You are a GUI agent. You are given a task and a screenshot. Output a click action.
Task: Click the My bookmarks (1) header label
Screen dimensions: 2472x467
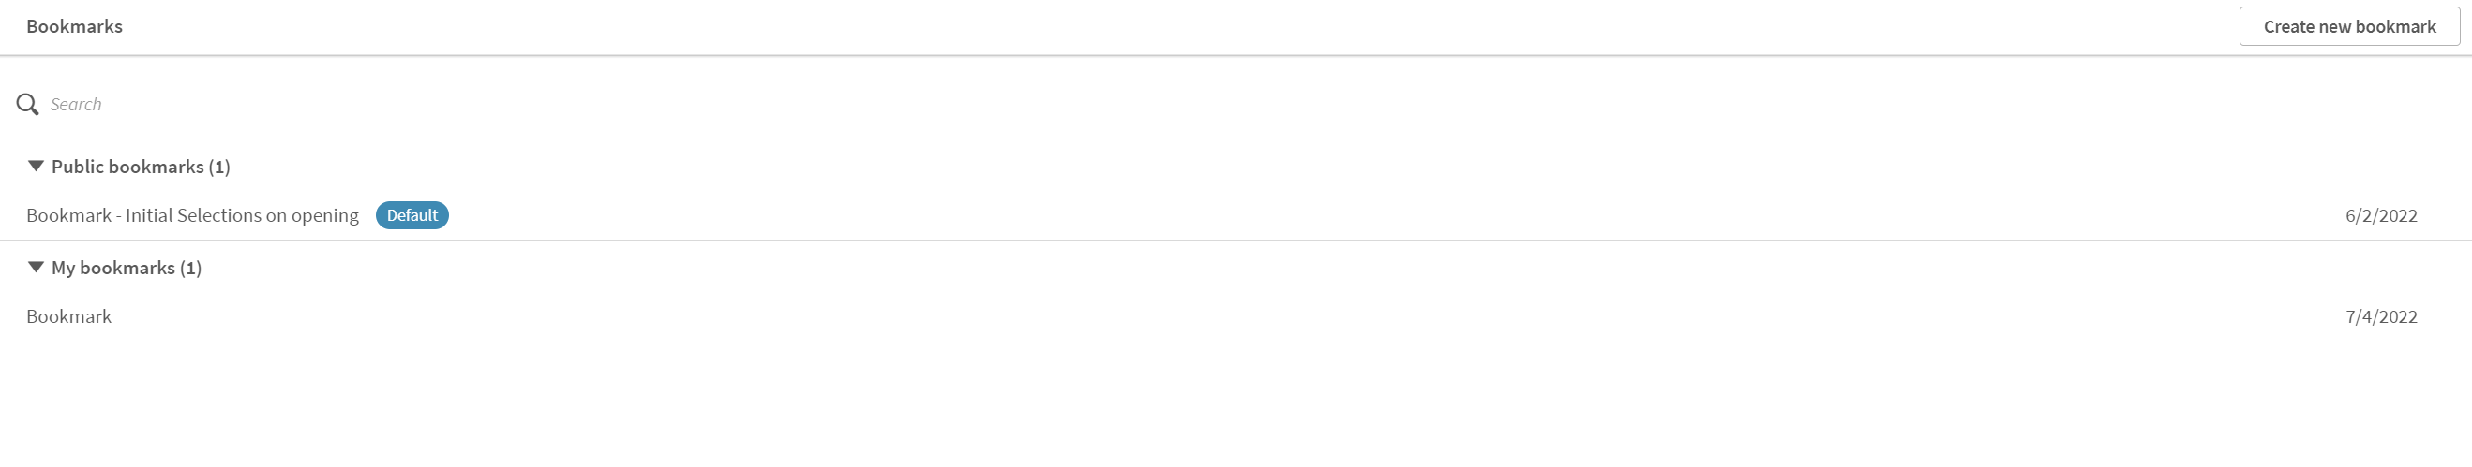click(114, 268)
